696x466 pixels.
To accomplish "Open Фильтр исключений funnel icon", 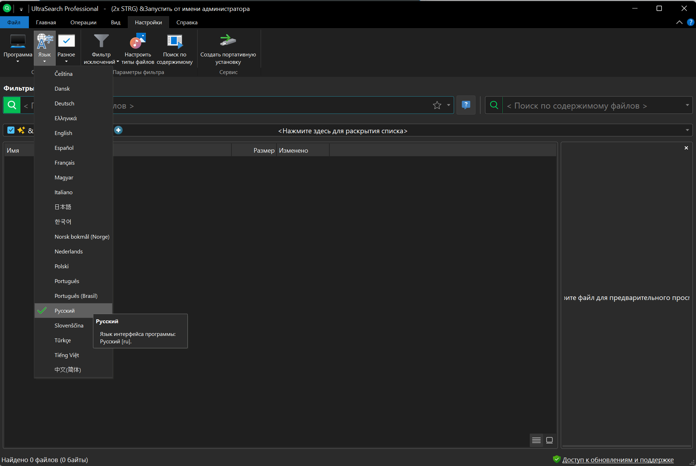I will tap(101, 42).
